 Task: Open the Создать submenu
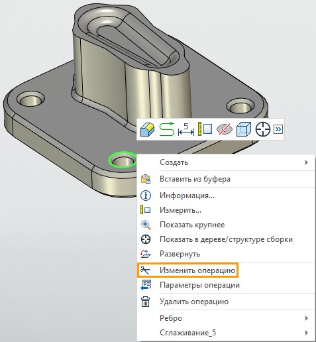226,162
